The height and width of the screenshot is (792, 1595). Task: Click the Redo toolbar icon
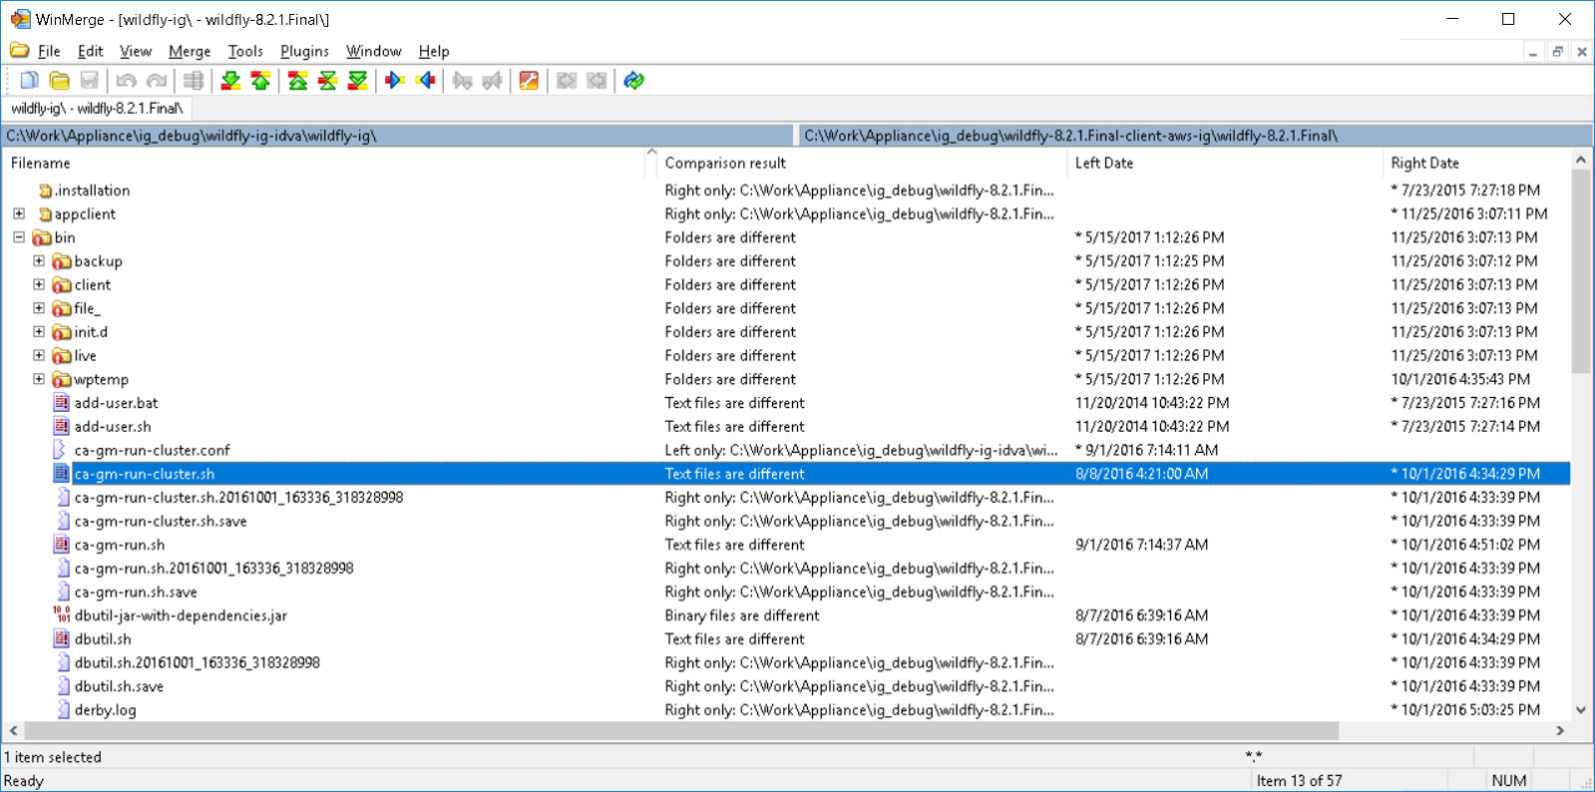(x=157, y=81)
